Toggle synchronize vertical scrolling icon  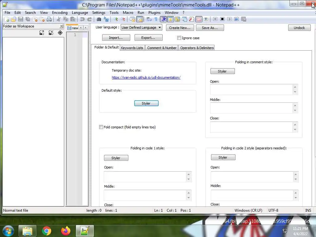(132, 19)
